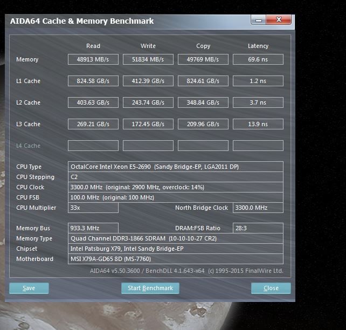Viewport: 346px width, 330px height.
Task: Select Memory read value 48913 MB/s
Action: click(93, 59)
